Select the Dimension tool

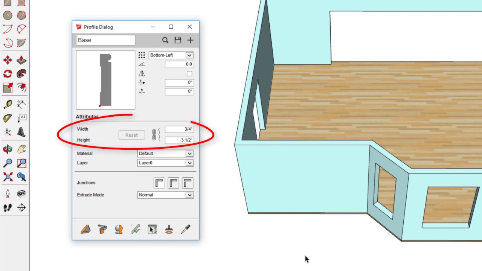tap(21, 104)
